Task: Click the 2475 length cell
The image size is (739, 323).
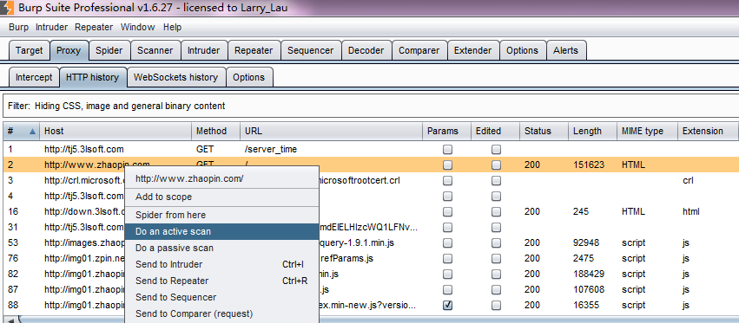Action: coord(584,259)
